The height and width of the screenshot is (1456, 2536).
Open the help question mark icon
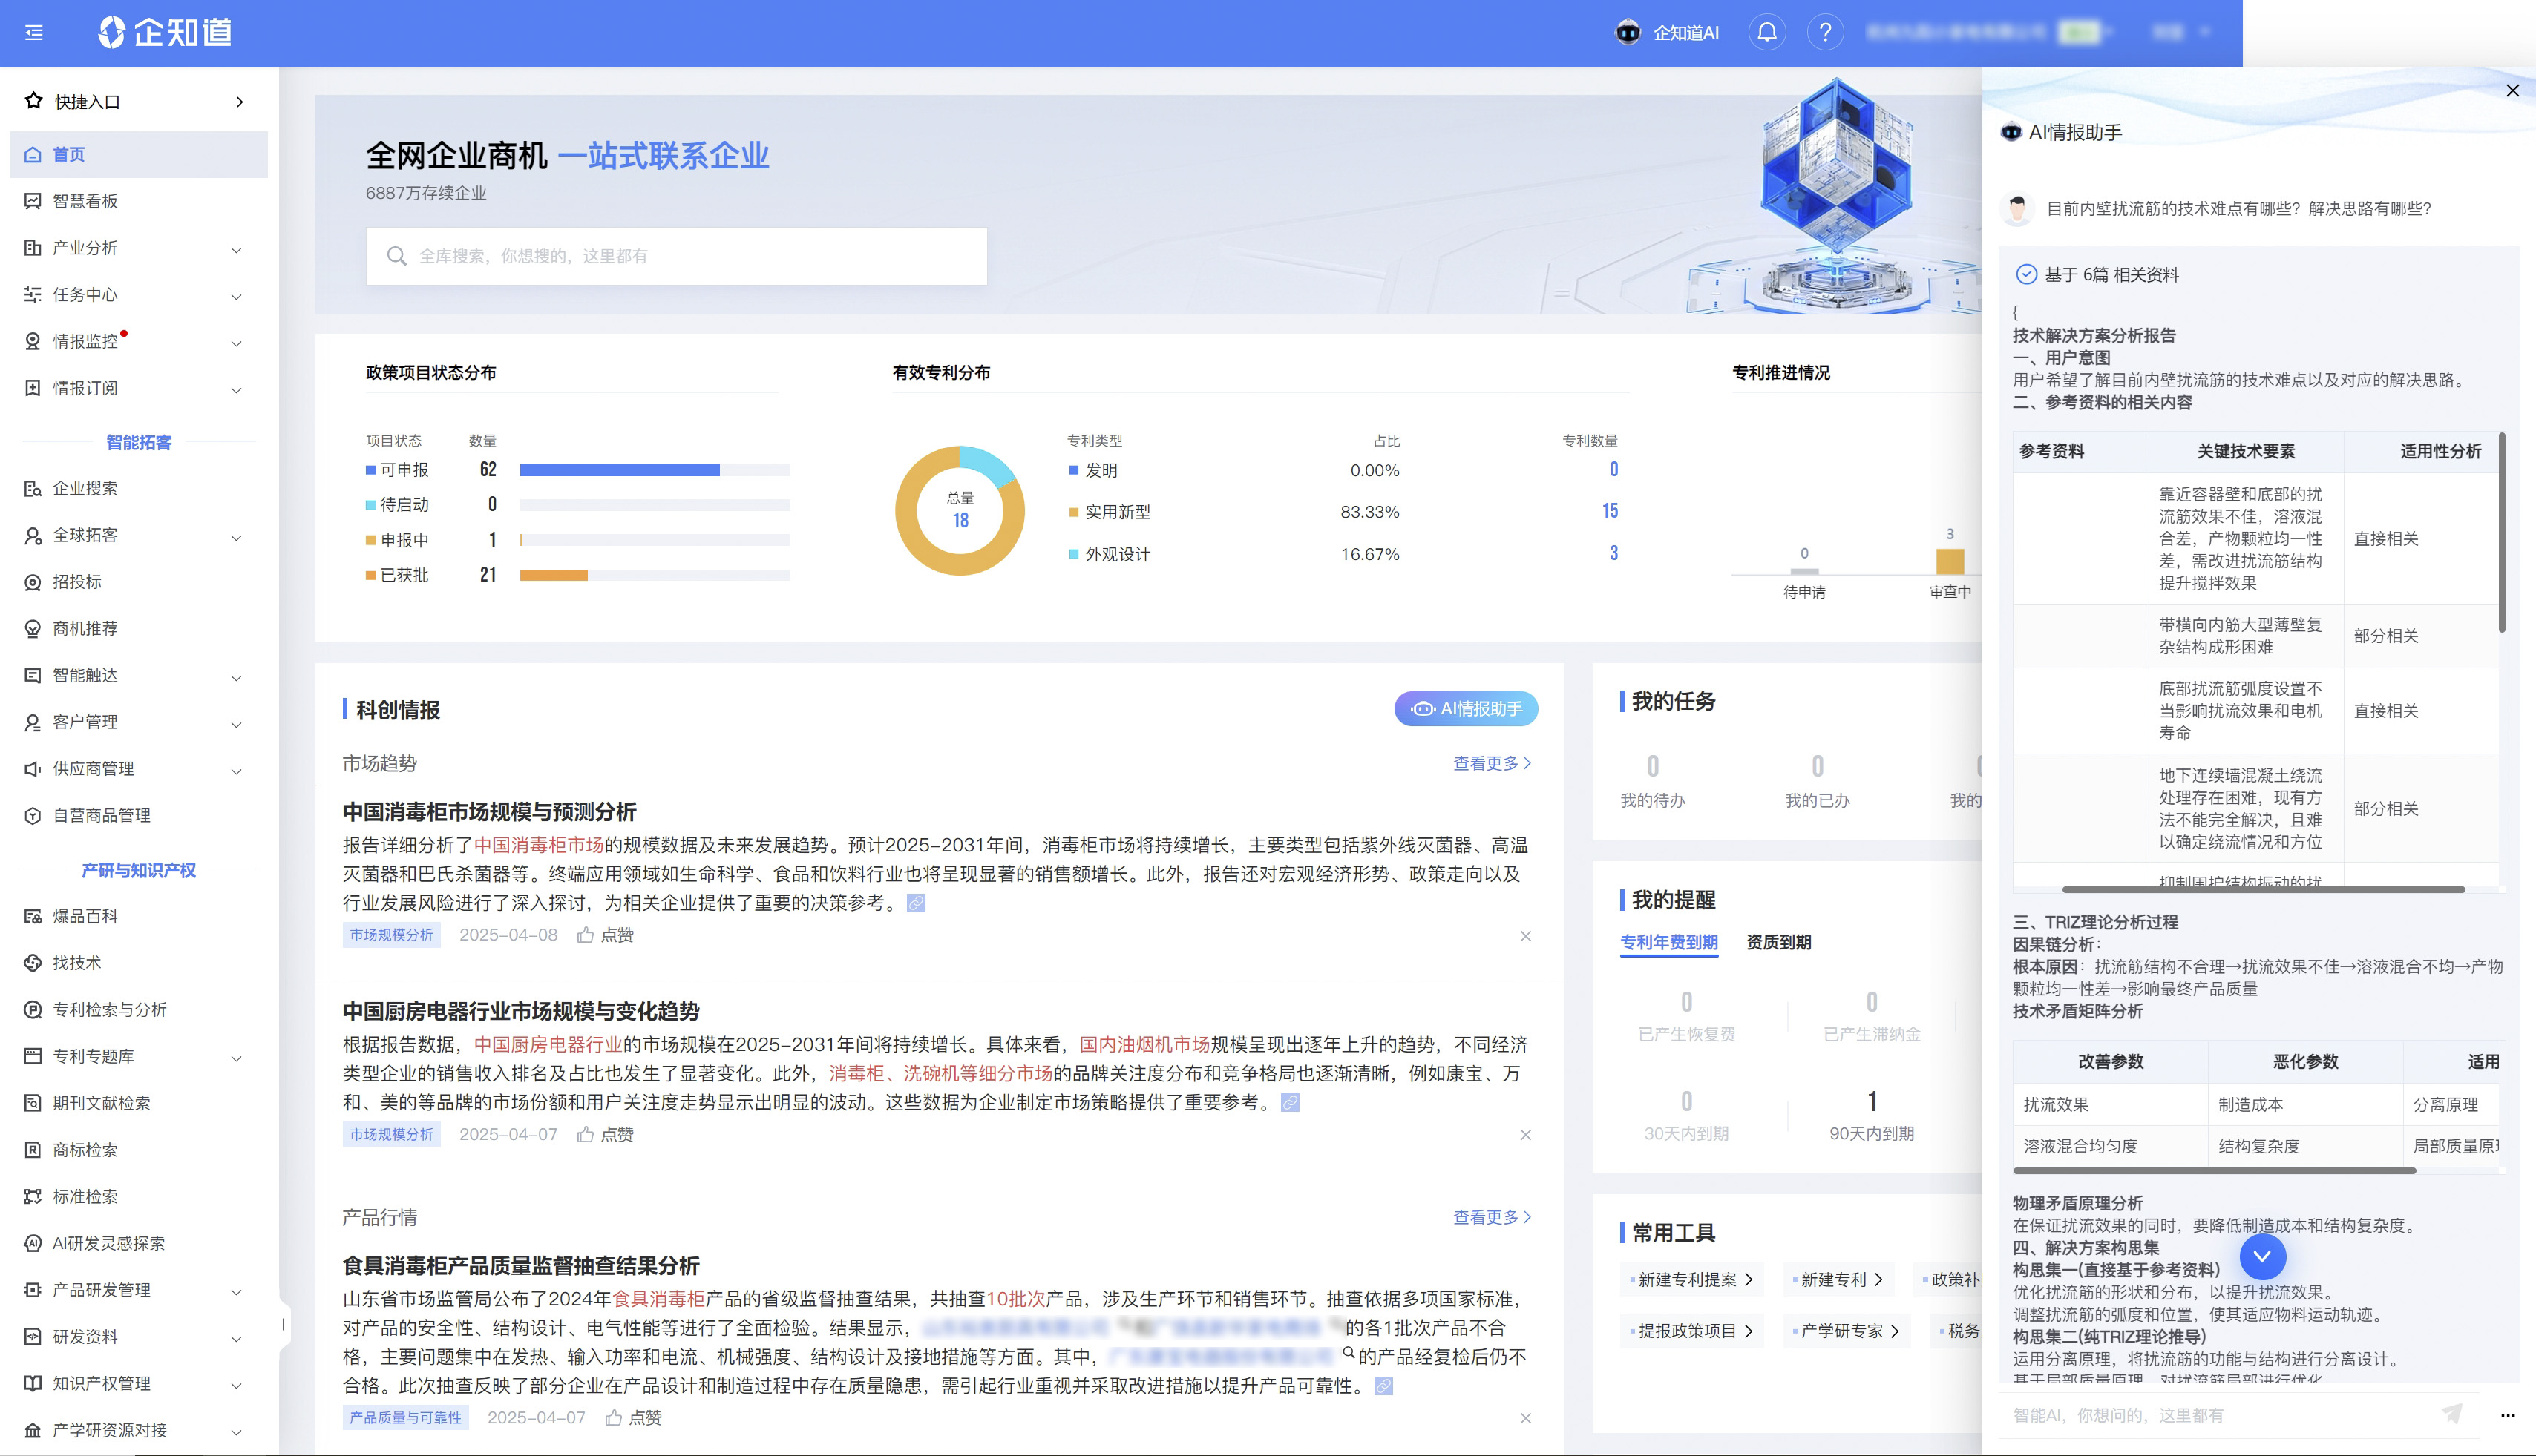[1825, 33]
